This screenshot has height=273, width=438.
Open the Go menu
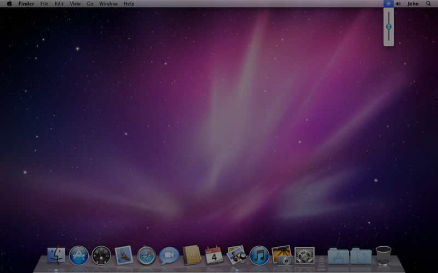[90, 4]
